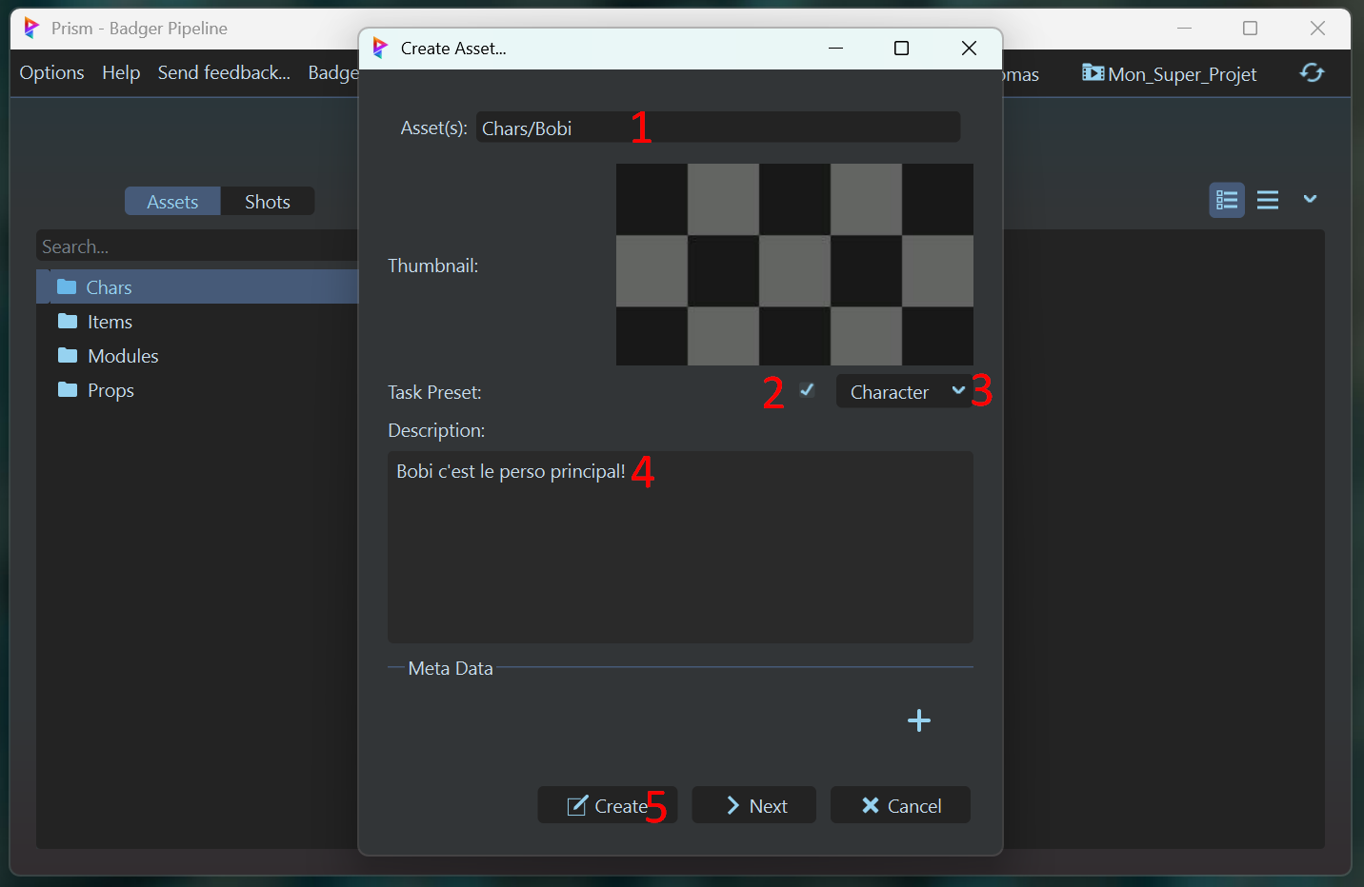Click the Mon_Super_Projet project icon
The image size is (1364, 887).
(1093, 73)
